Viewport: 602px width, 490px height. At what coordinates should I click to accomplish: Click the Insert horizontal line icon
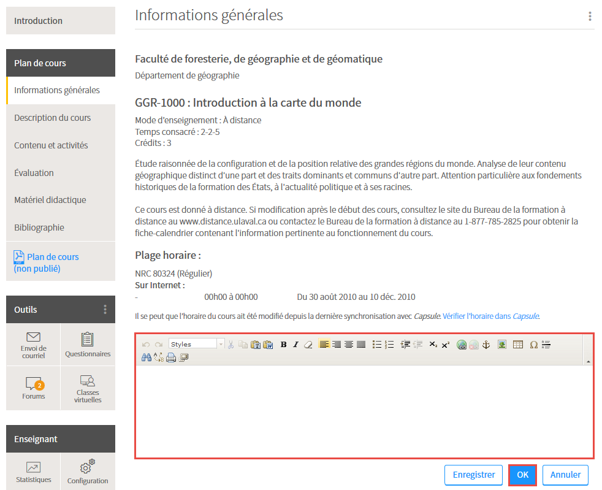click(x=546, y=345)
